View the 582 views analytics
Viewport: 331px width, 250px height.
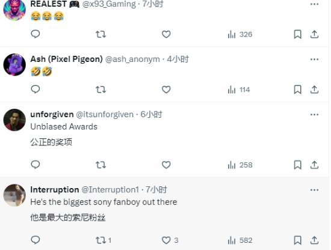click(x=240, y=240)
